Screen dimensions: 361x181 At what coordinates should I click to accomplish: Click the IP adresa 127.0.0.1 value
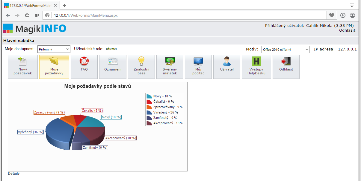tap(347, 49)
